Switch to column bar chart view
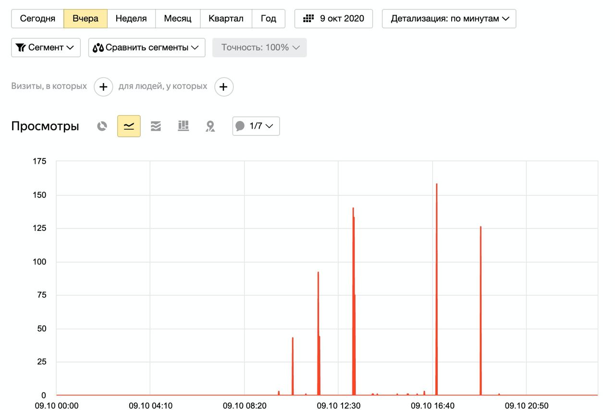This screenshot has height=410, width=615. 183,126
